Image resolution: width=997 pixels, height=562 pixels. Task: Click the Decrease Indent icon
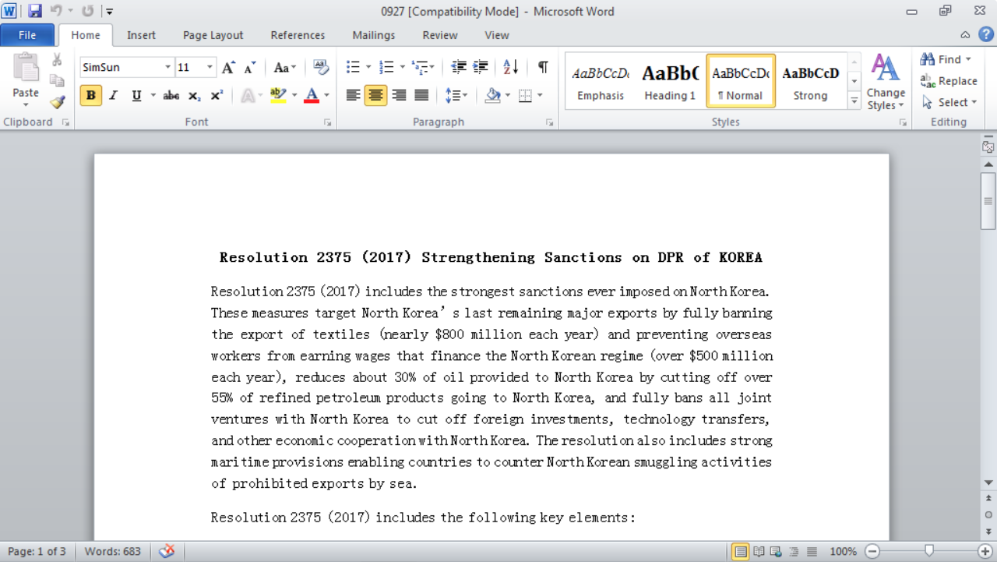pyautogui.click(x=459, y=67)
